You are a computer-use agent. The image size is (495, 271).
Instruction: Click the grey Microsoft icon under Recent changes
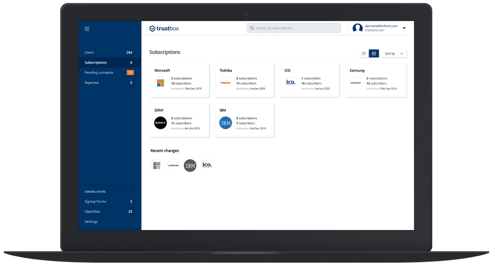(x=156, y=165)
